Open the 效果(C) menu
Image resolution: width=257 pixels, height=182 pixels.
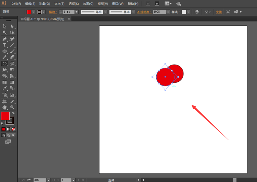click(88, 4)
